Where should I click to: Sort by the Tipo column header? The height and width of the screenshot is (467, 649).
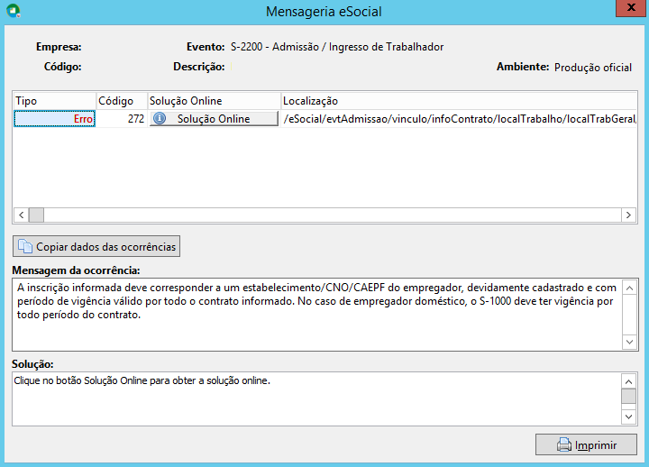point(55,101)
